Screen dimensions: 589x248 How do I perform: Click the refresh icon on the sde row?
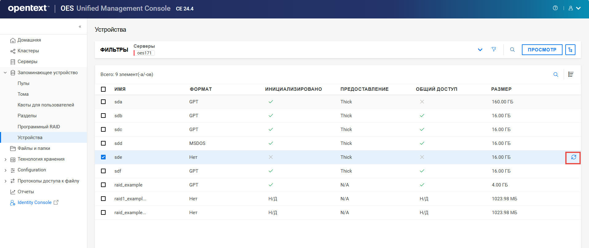573,157
